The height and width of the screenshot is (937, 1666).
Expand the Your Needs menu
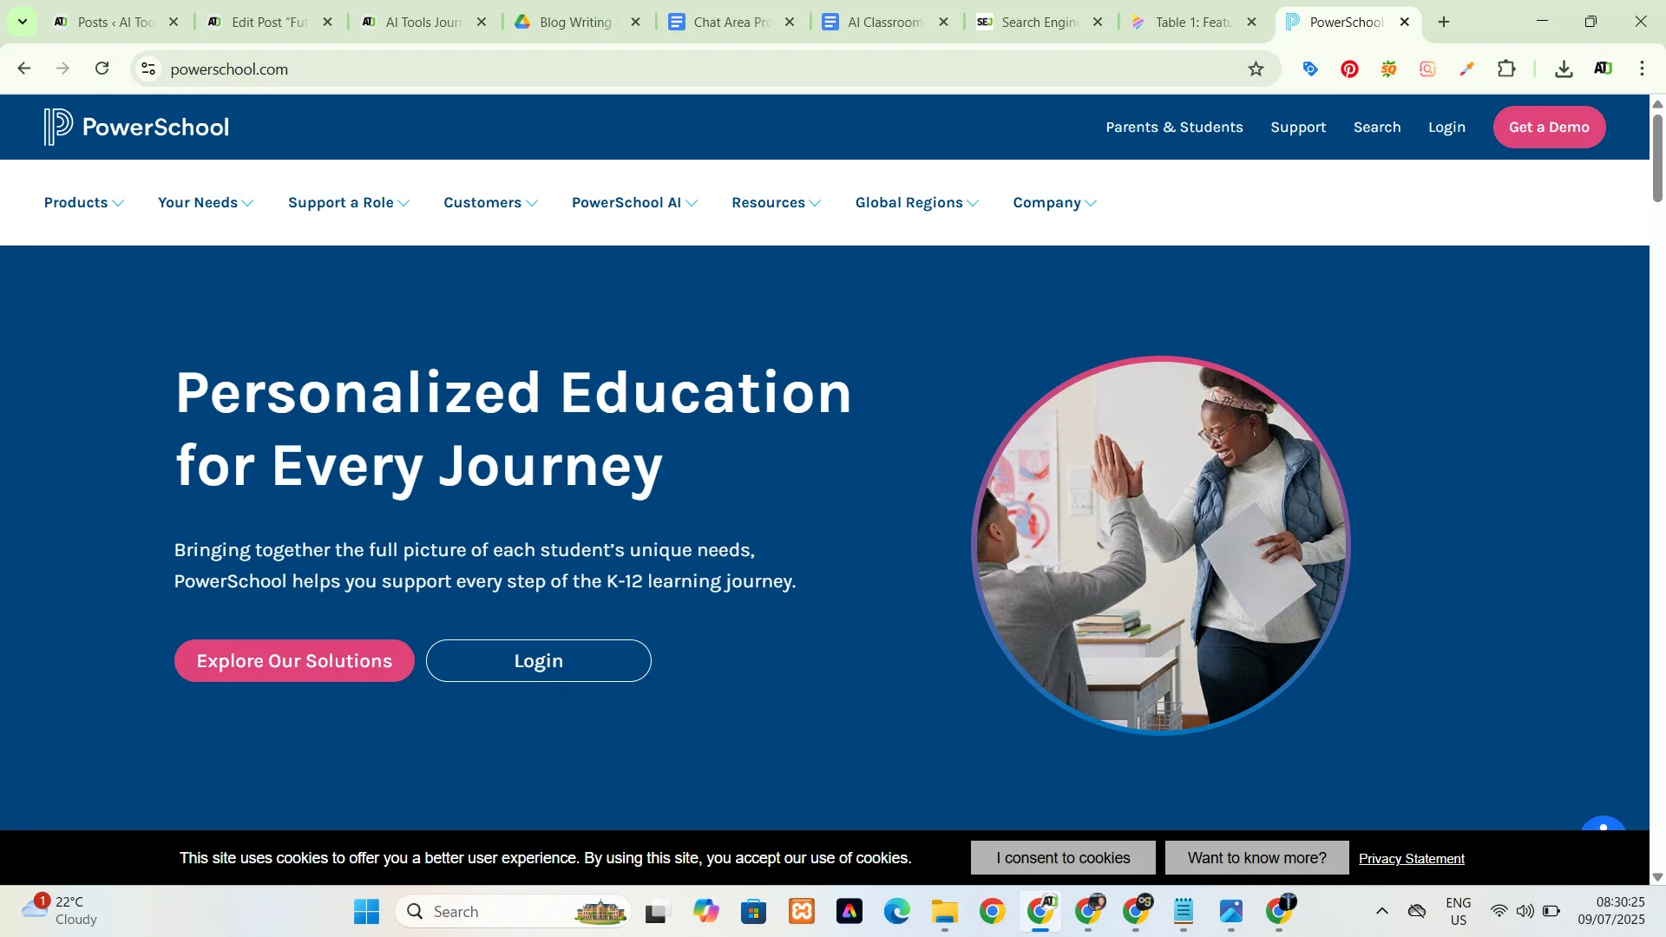coord(206,202)
